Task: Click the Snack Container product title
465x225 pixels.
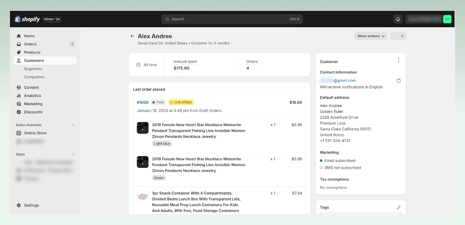Action: click(196, 202)
